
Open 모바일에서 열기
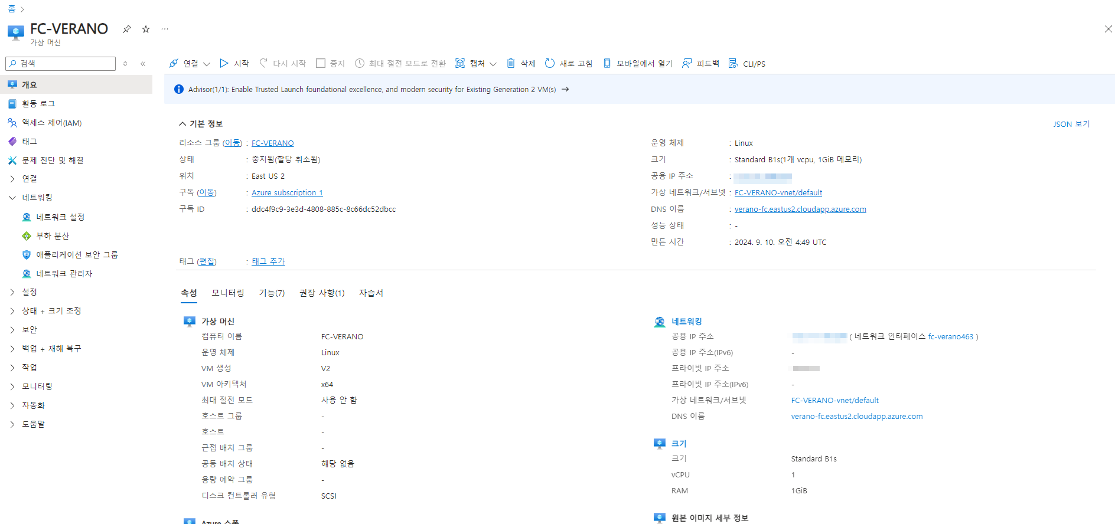coord(638,64)
